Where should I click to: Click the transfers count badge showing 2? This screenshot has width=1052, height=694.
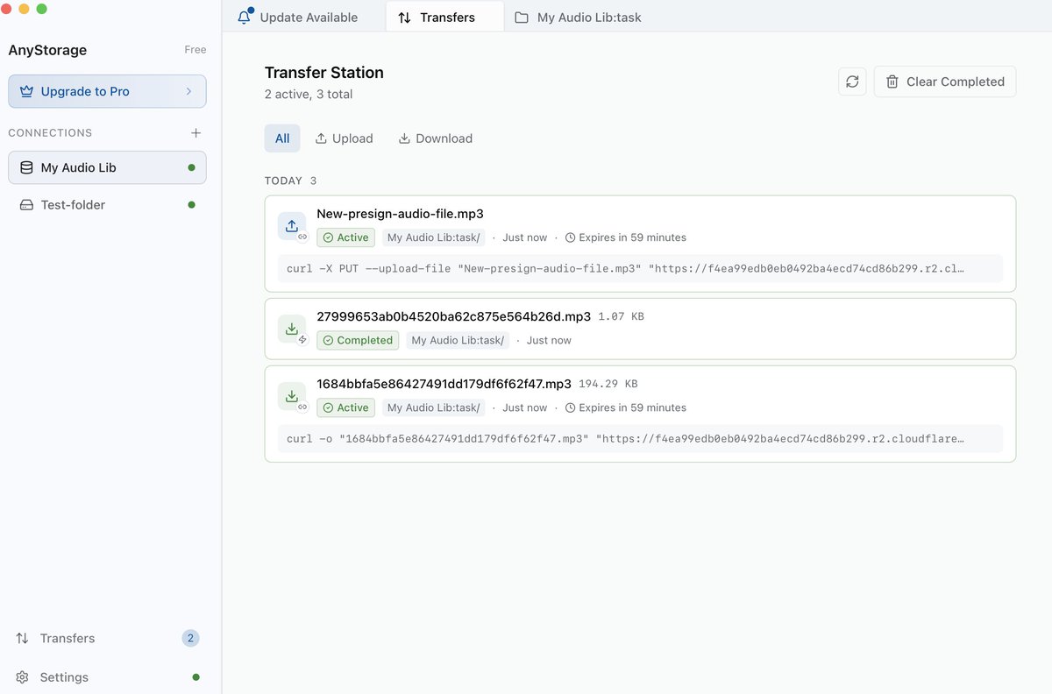(x=190, y=638)
